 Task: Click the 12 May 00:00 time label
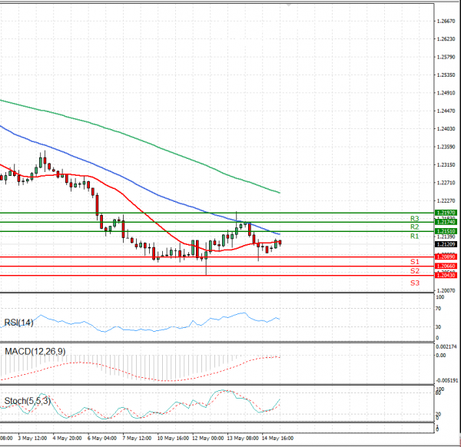coord(208,439)
